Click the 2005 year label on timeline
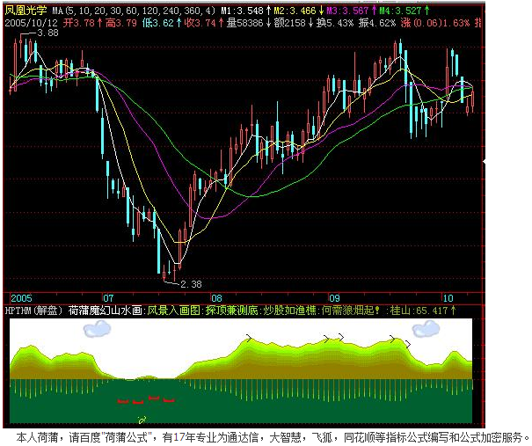This screenshot has height=446, width=532. [21, 297]
